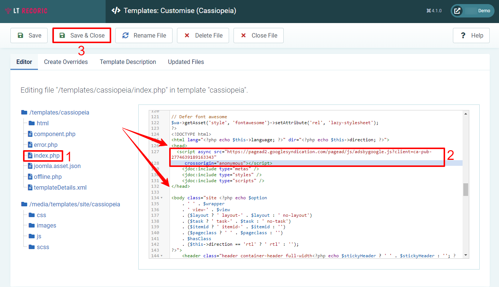Click the jdoc:include type="metas" line
Image resolution: width=499 pixels, height=287 pixels.
(220, 169)
